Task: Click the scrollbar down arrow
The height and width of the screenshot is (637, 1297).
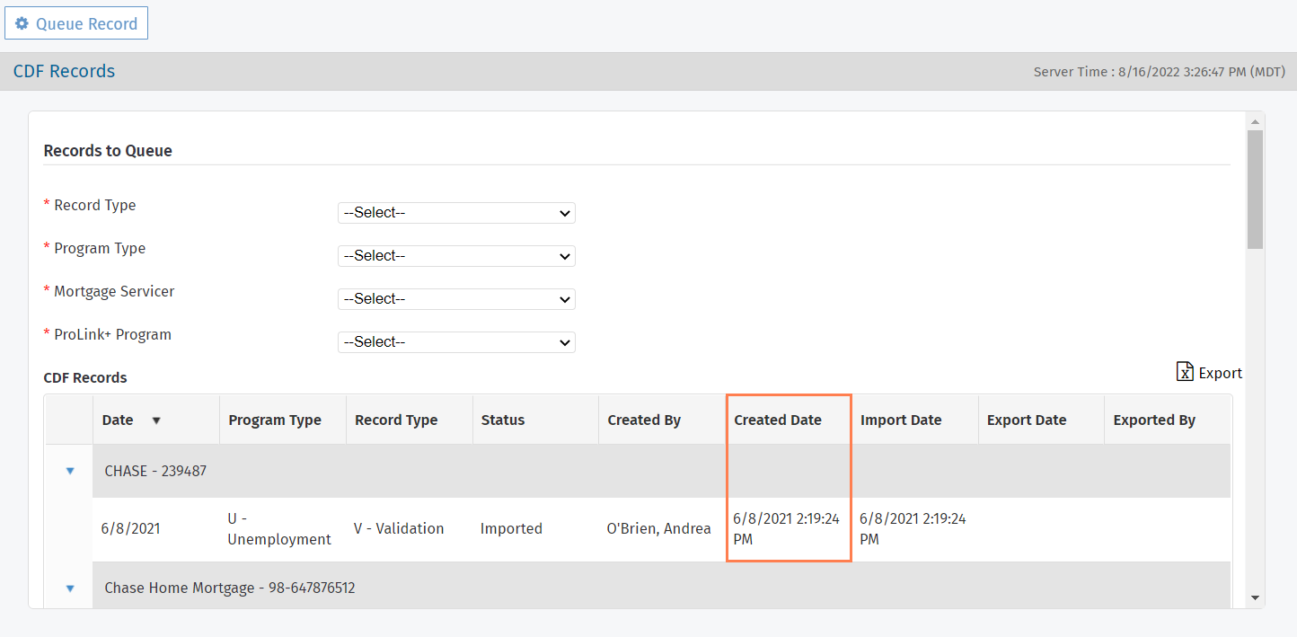Action: coord(1255,597)
